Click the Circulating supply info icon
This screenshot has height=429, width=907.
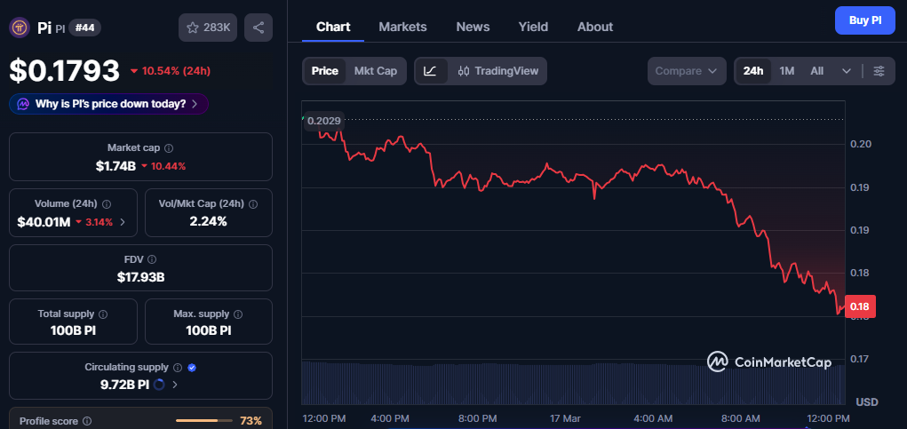coord(178,368)
